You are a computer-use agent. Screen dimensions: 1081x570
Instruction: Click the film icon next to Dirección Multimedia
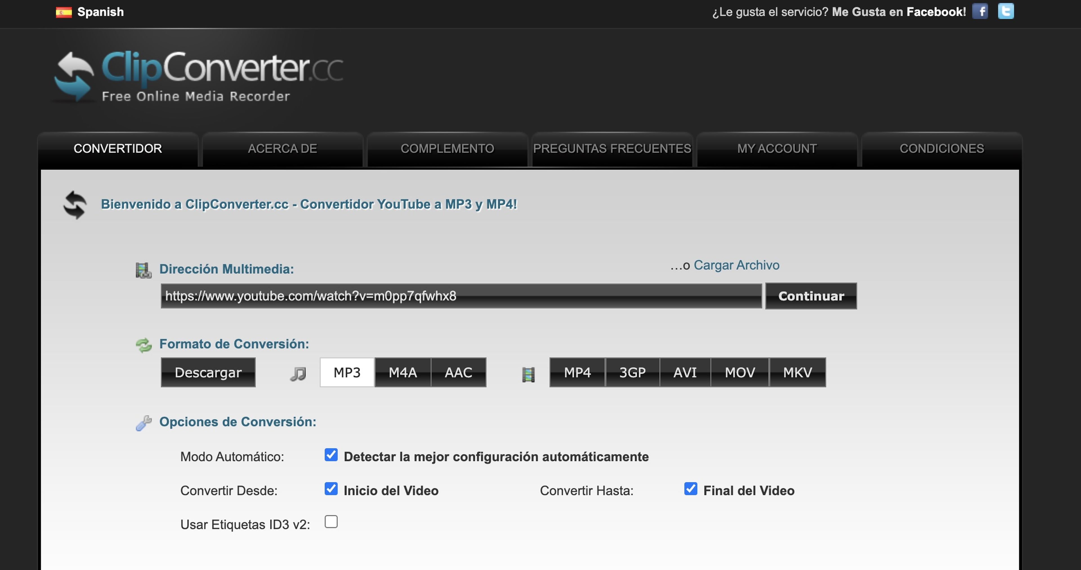144,270
